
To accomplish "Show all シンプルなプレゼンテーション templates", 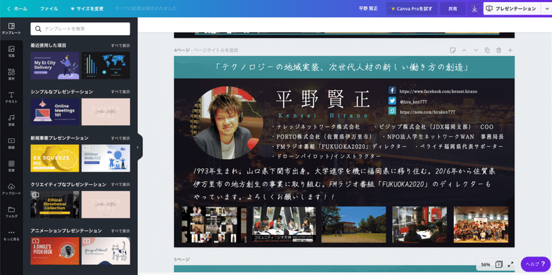I will [120, 92].
